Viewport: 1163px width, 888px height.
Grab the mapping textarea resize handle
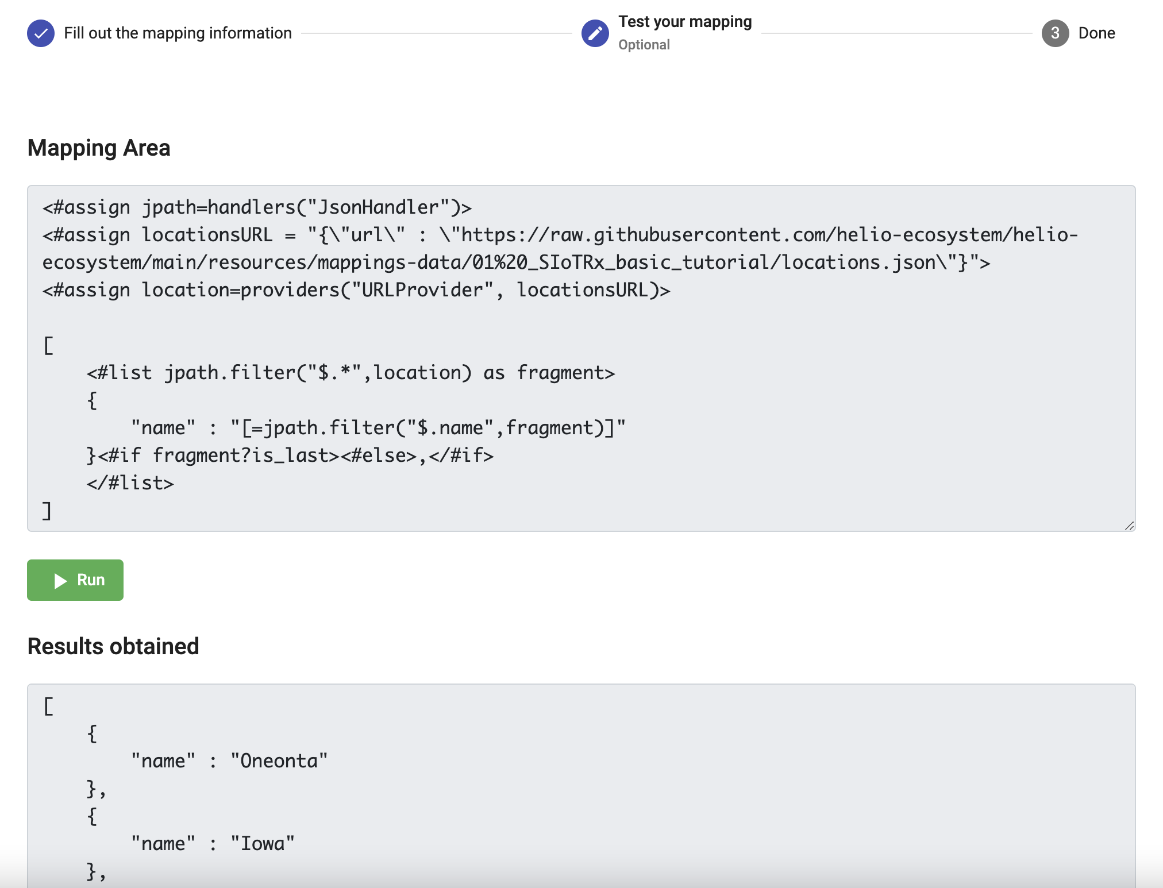pyautogui.click(x=1129, y=526)
